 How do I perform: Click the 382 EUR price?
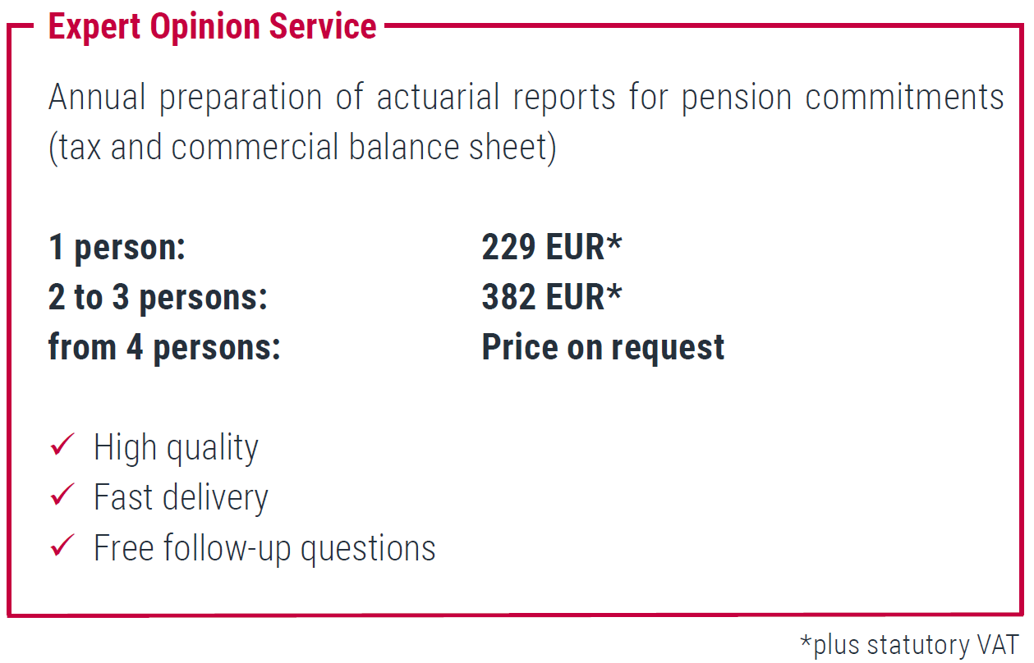[543, 297]
